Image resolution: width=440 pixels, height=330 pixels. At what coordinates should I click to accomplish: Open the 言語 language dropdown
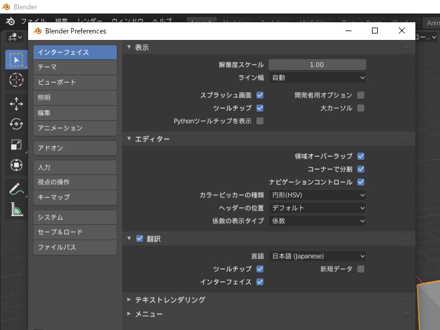(317, 256)
